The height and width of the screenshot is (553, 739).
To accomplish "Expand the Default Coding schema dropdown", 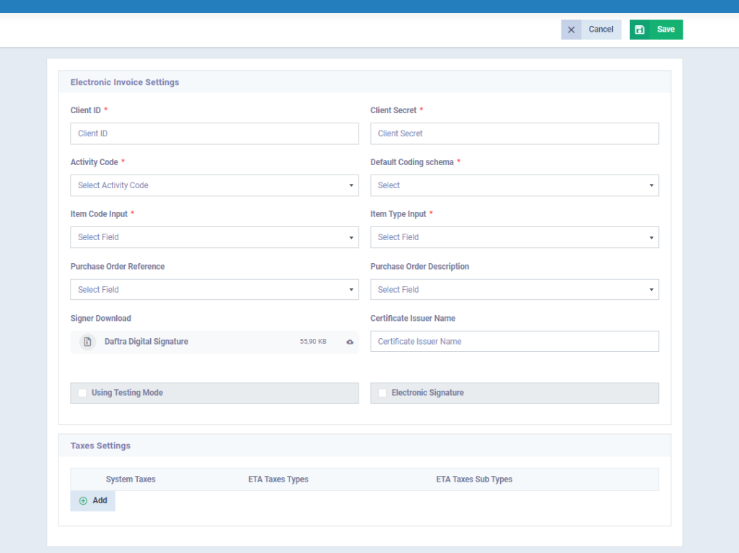I will tap(514, 185).
